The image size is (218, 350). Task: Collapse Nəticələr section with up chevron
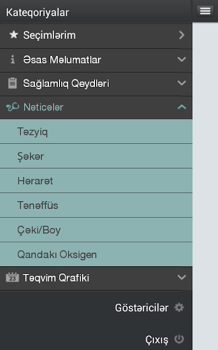click(x=181, y=107)
